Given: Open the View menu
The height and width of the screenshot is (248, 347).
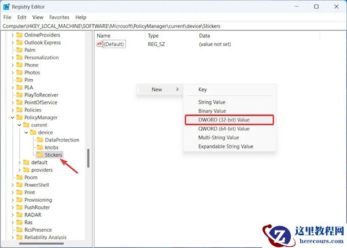Looking at the screenshot, I should [38, 17].
